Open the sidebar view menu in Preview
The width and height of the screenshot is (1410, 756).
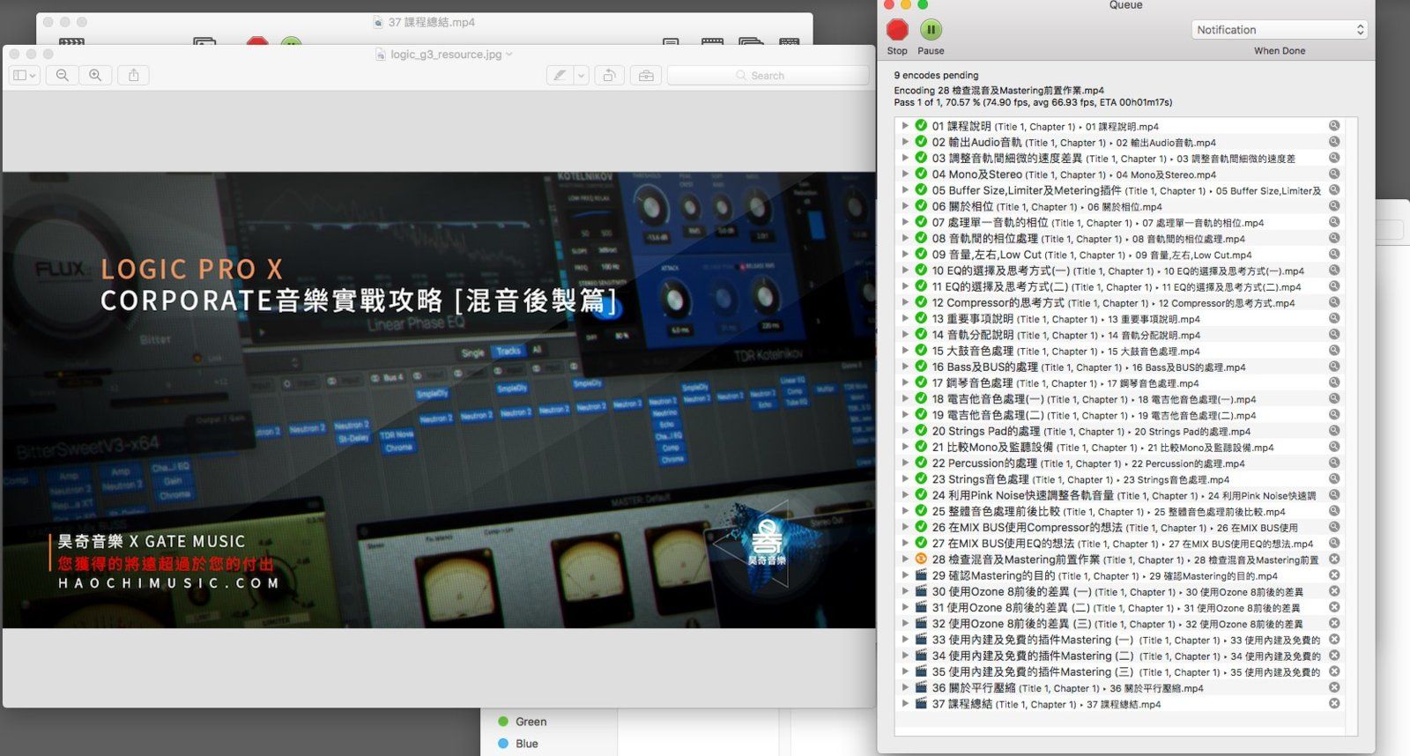(25, 76)
